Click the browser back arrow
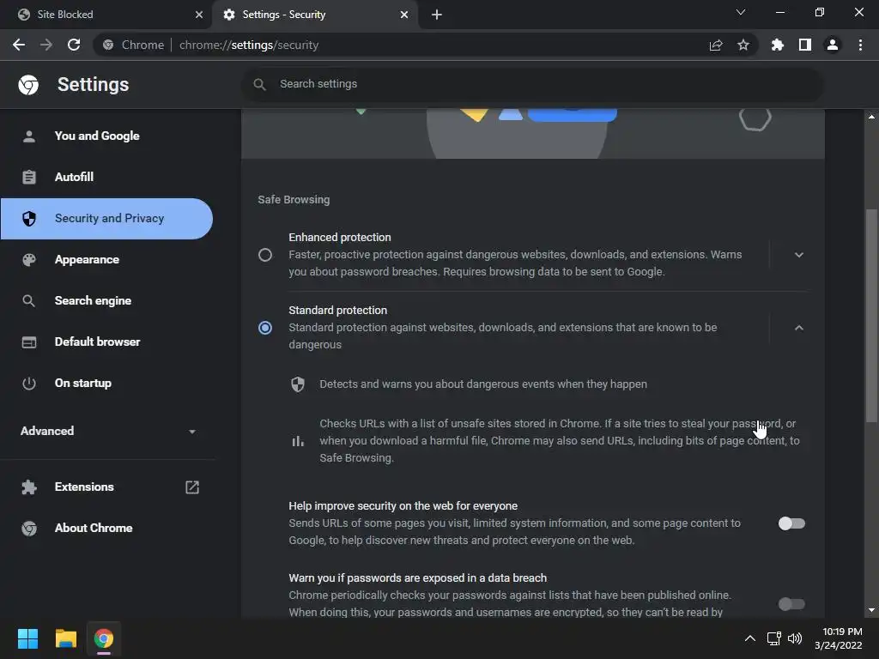The height and width of the screenshot is (659, 879). (19, 45)
